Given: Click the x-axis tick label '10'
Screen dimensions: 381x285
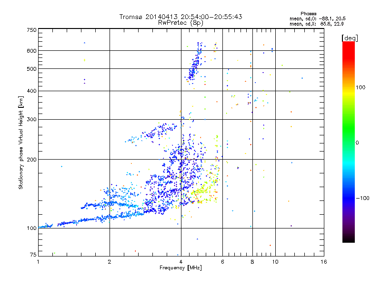Looking at the screenshot, I should click(275, 262).
